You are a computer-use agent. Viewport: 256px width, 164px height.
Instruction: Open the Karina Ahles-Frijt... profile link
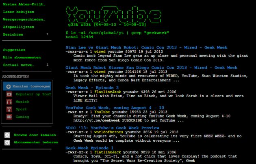point(24,4)
